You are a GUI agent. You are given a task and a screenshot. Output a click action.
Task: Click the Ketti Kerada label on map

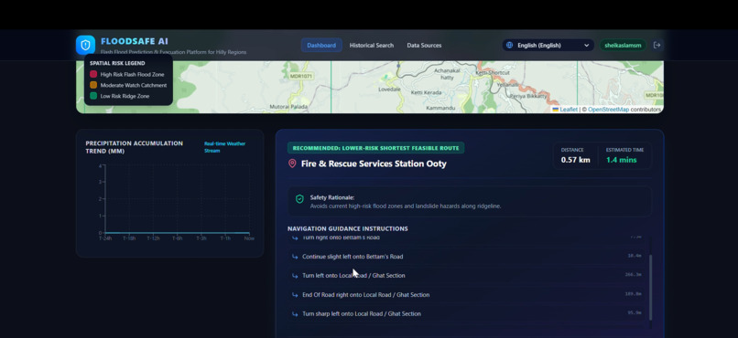pos(427,93)
